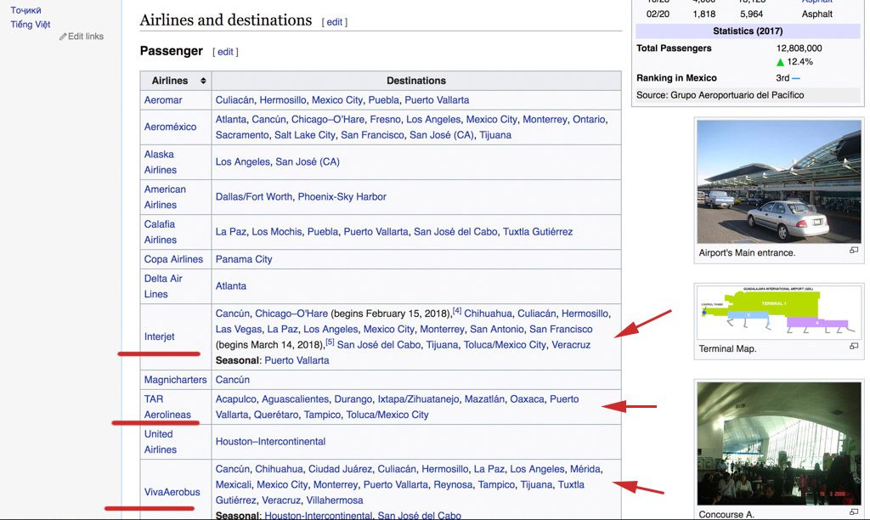The width and height of the screenshot is (870, 520).
Task: Edit the Passenger subsection
Action: (x=224, y=52)
